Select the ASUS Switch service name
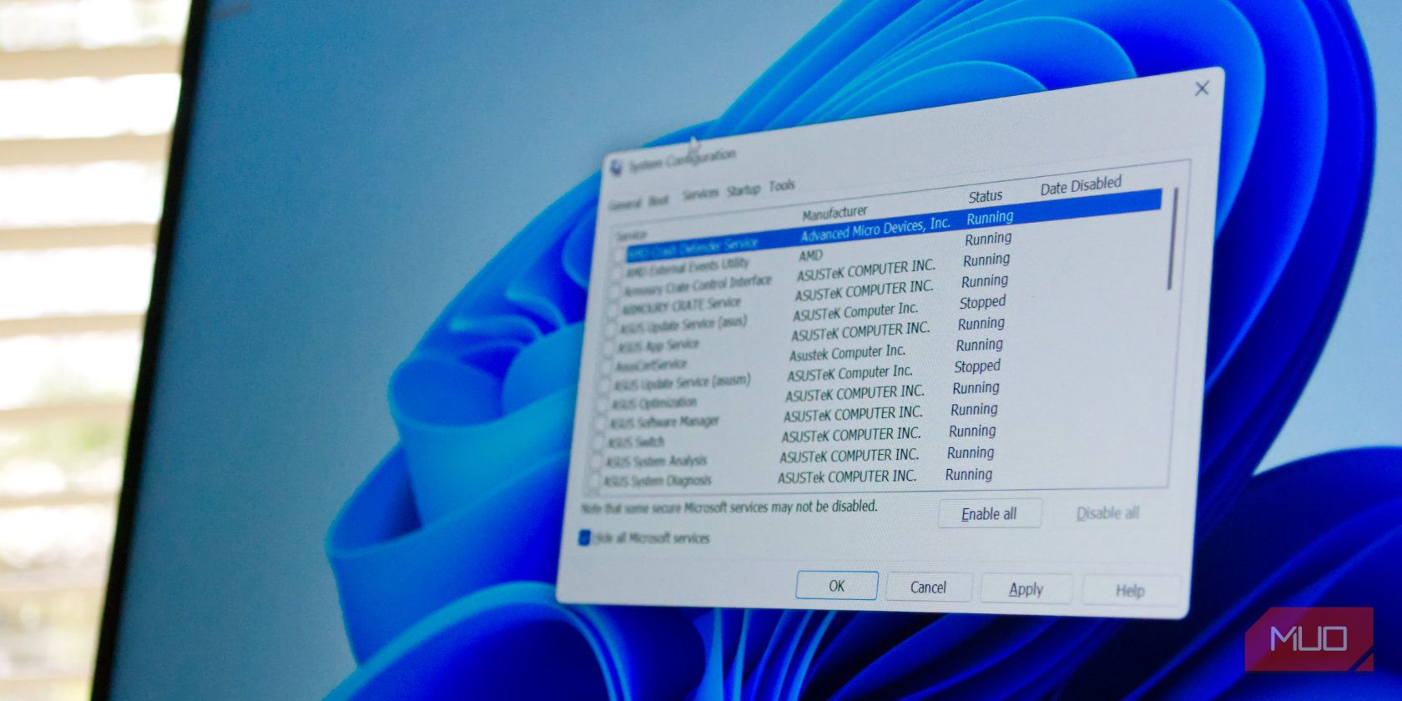The width and height of the screenshot is (1402, 701). tap(636, 442)
